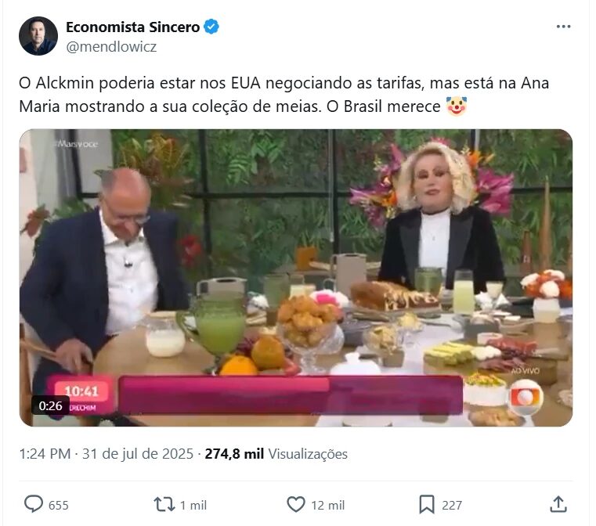Click the 227 bookmarks count
The width and height of the screenshot is (596, 526).
452,505
